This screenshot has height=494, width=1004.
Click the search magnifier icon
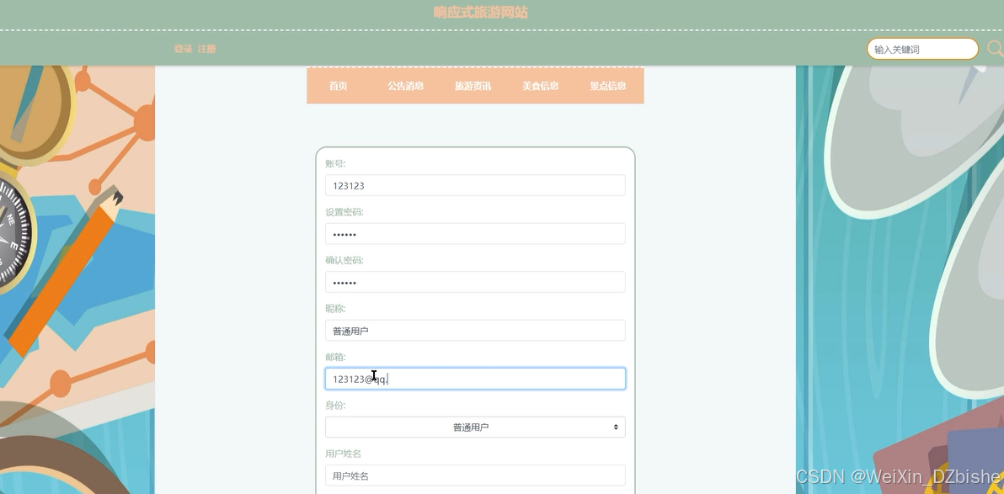click(x=995, y=49)
